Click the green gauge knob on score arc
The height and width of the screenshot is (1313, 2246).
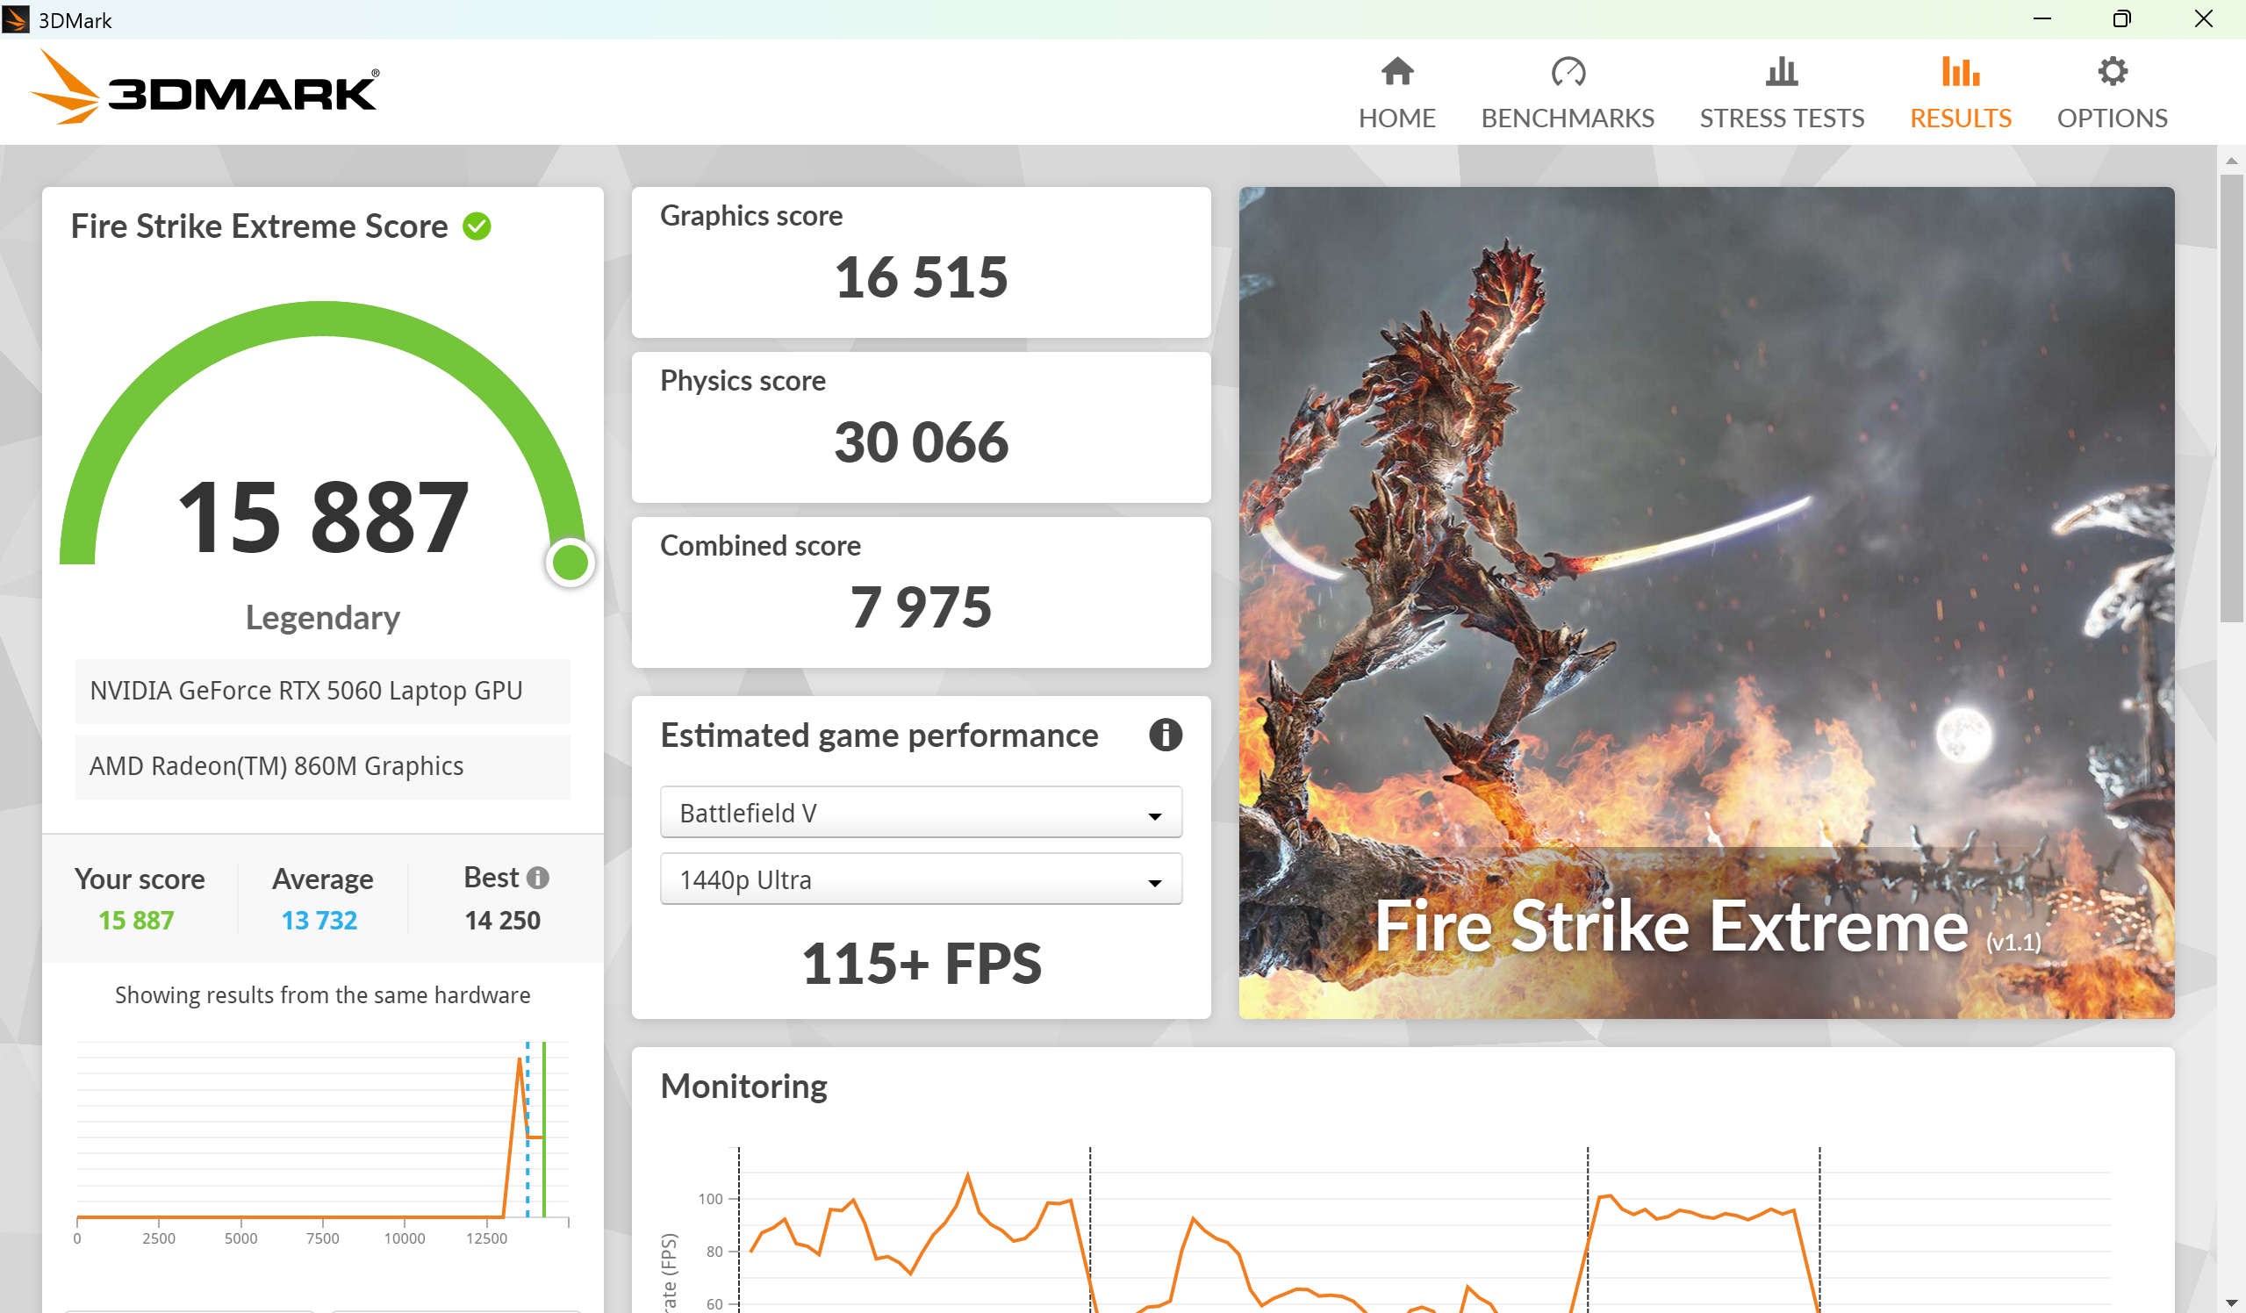point(570,563)
